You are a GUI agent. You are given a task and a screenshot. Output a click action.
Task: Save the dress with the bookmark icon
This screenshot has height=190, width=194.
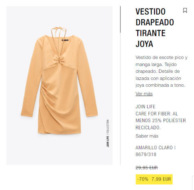185,11
